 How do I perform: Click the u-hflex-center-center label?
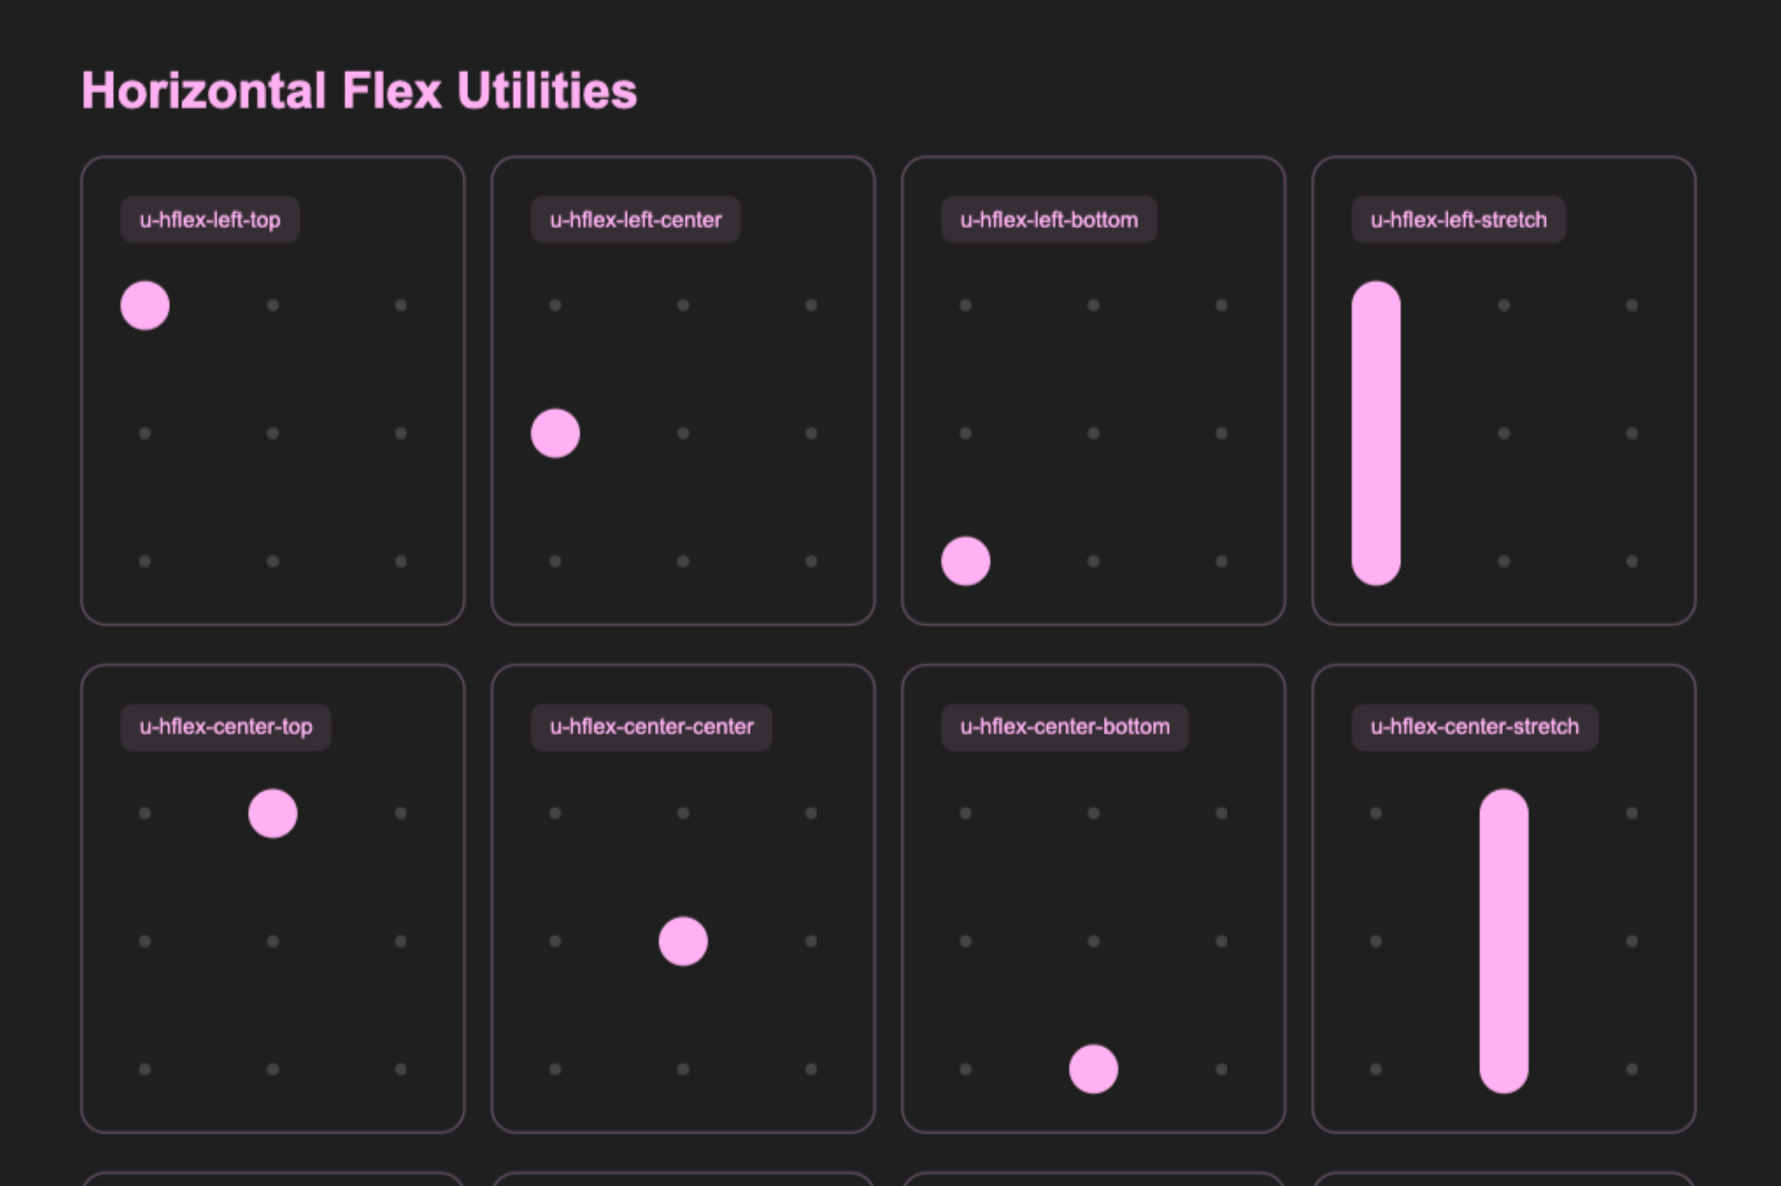[652, 727]
